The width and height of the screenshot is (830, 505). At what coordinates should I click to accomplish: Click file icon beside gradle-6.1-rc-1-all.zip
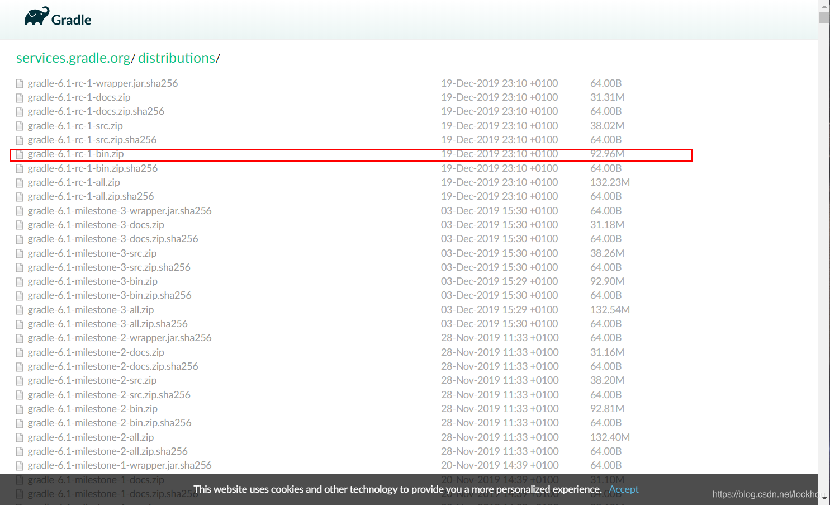(x=20, y=183)
